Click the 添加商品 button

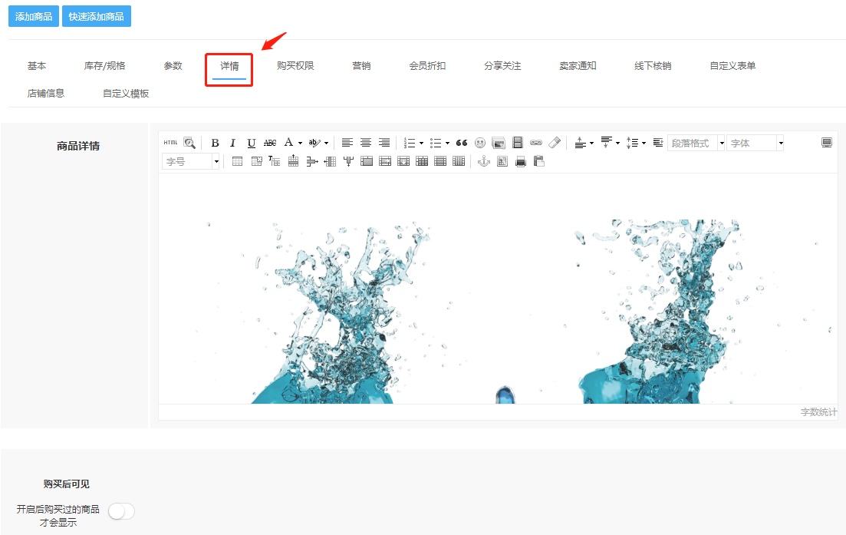(x=34, y=16)
